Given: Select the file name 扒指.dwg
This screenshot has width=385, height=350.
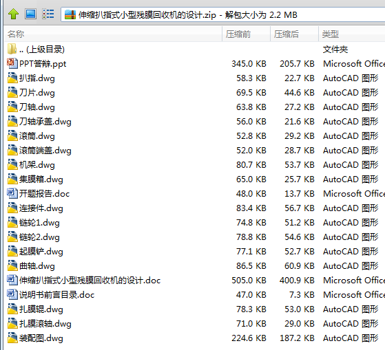Looking at the screenshot, I should (37, 78).
